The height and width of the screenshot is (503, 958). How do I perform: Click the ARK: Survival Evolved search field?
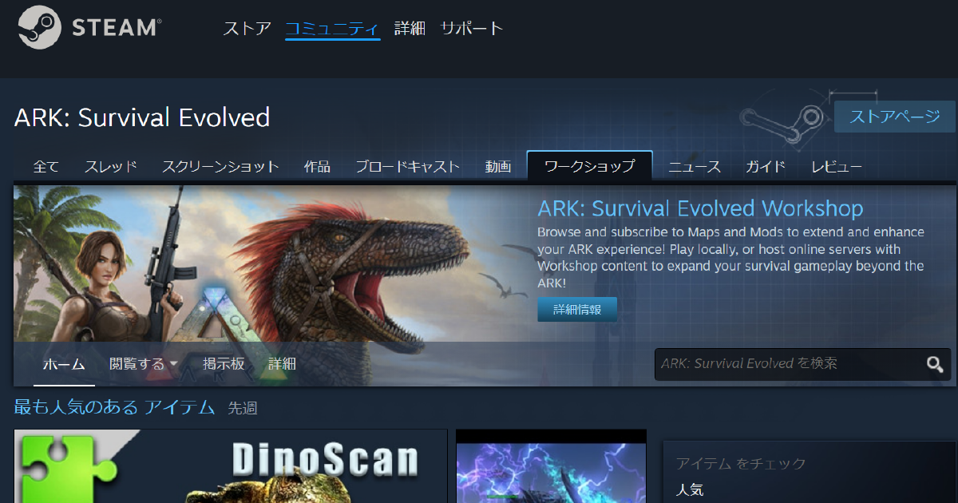pos(786,364)
